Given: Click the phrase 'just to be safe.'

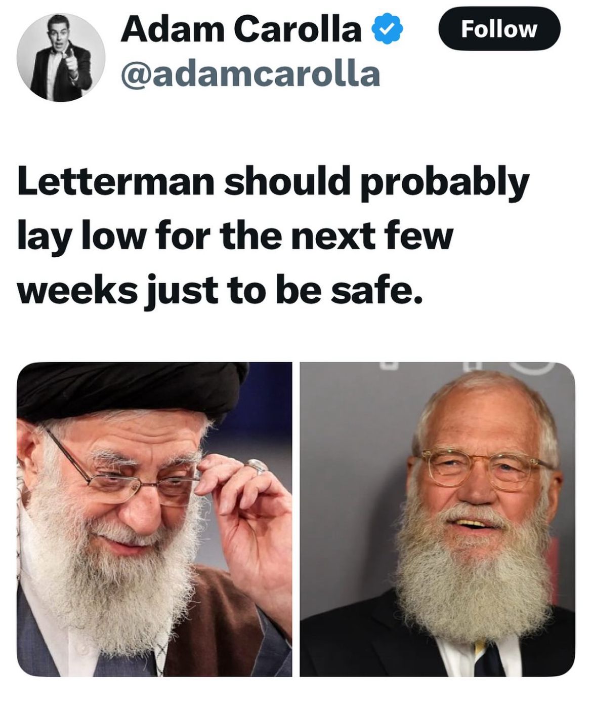Looking at the screenshot, I should (283, 291).
